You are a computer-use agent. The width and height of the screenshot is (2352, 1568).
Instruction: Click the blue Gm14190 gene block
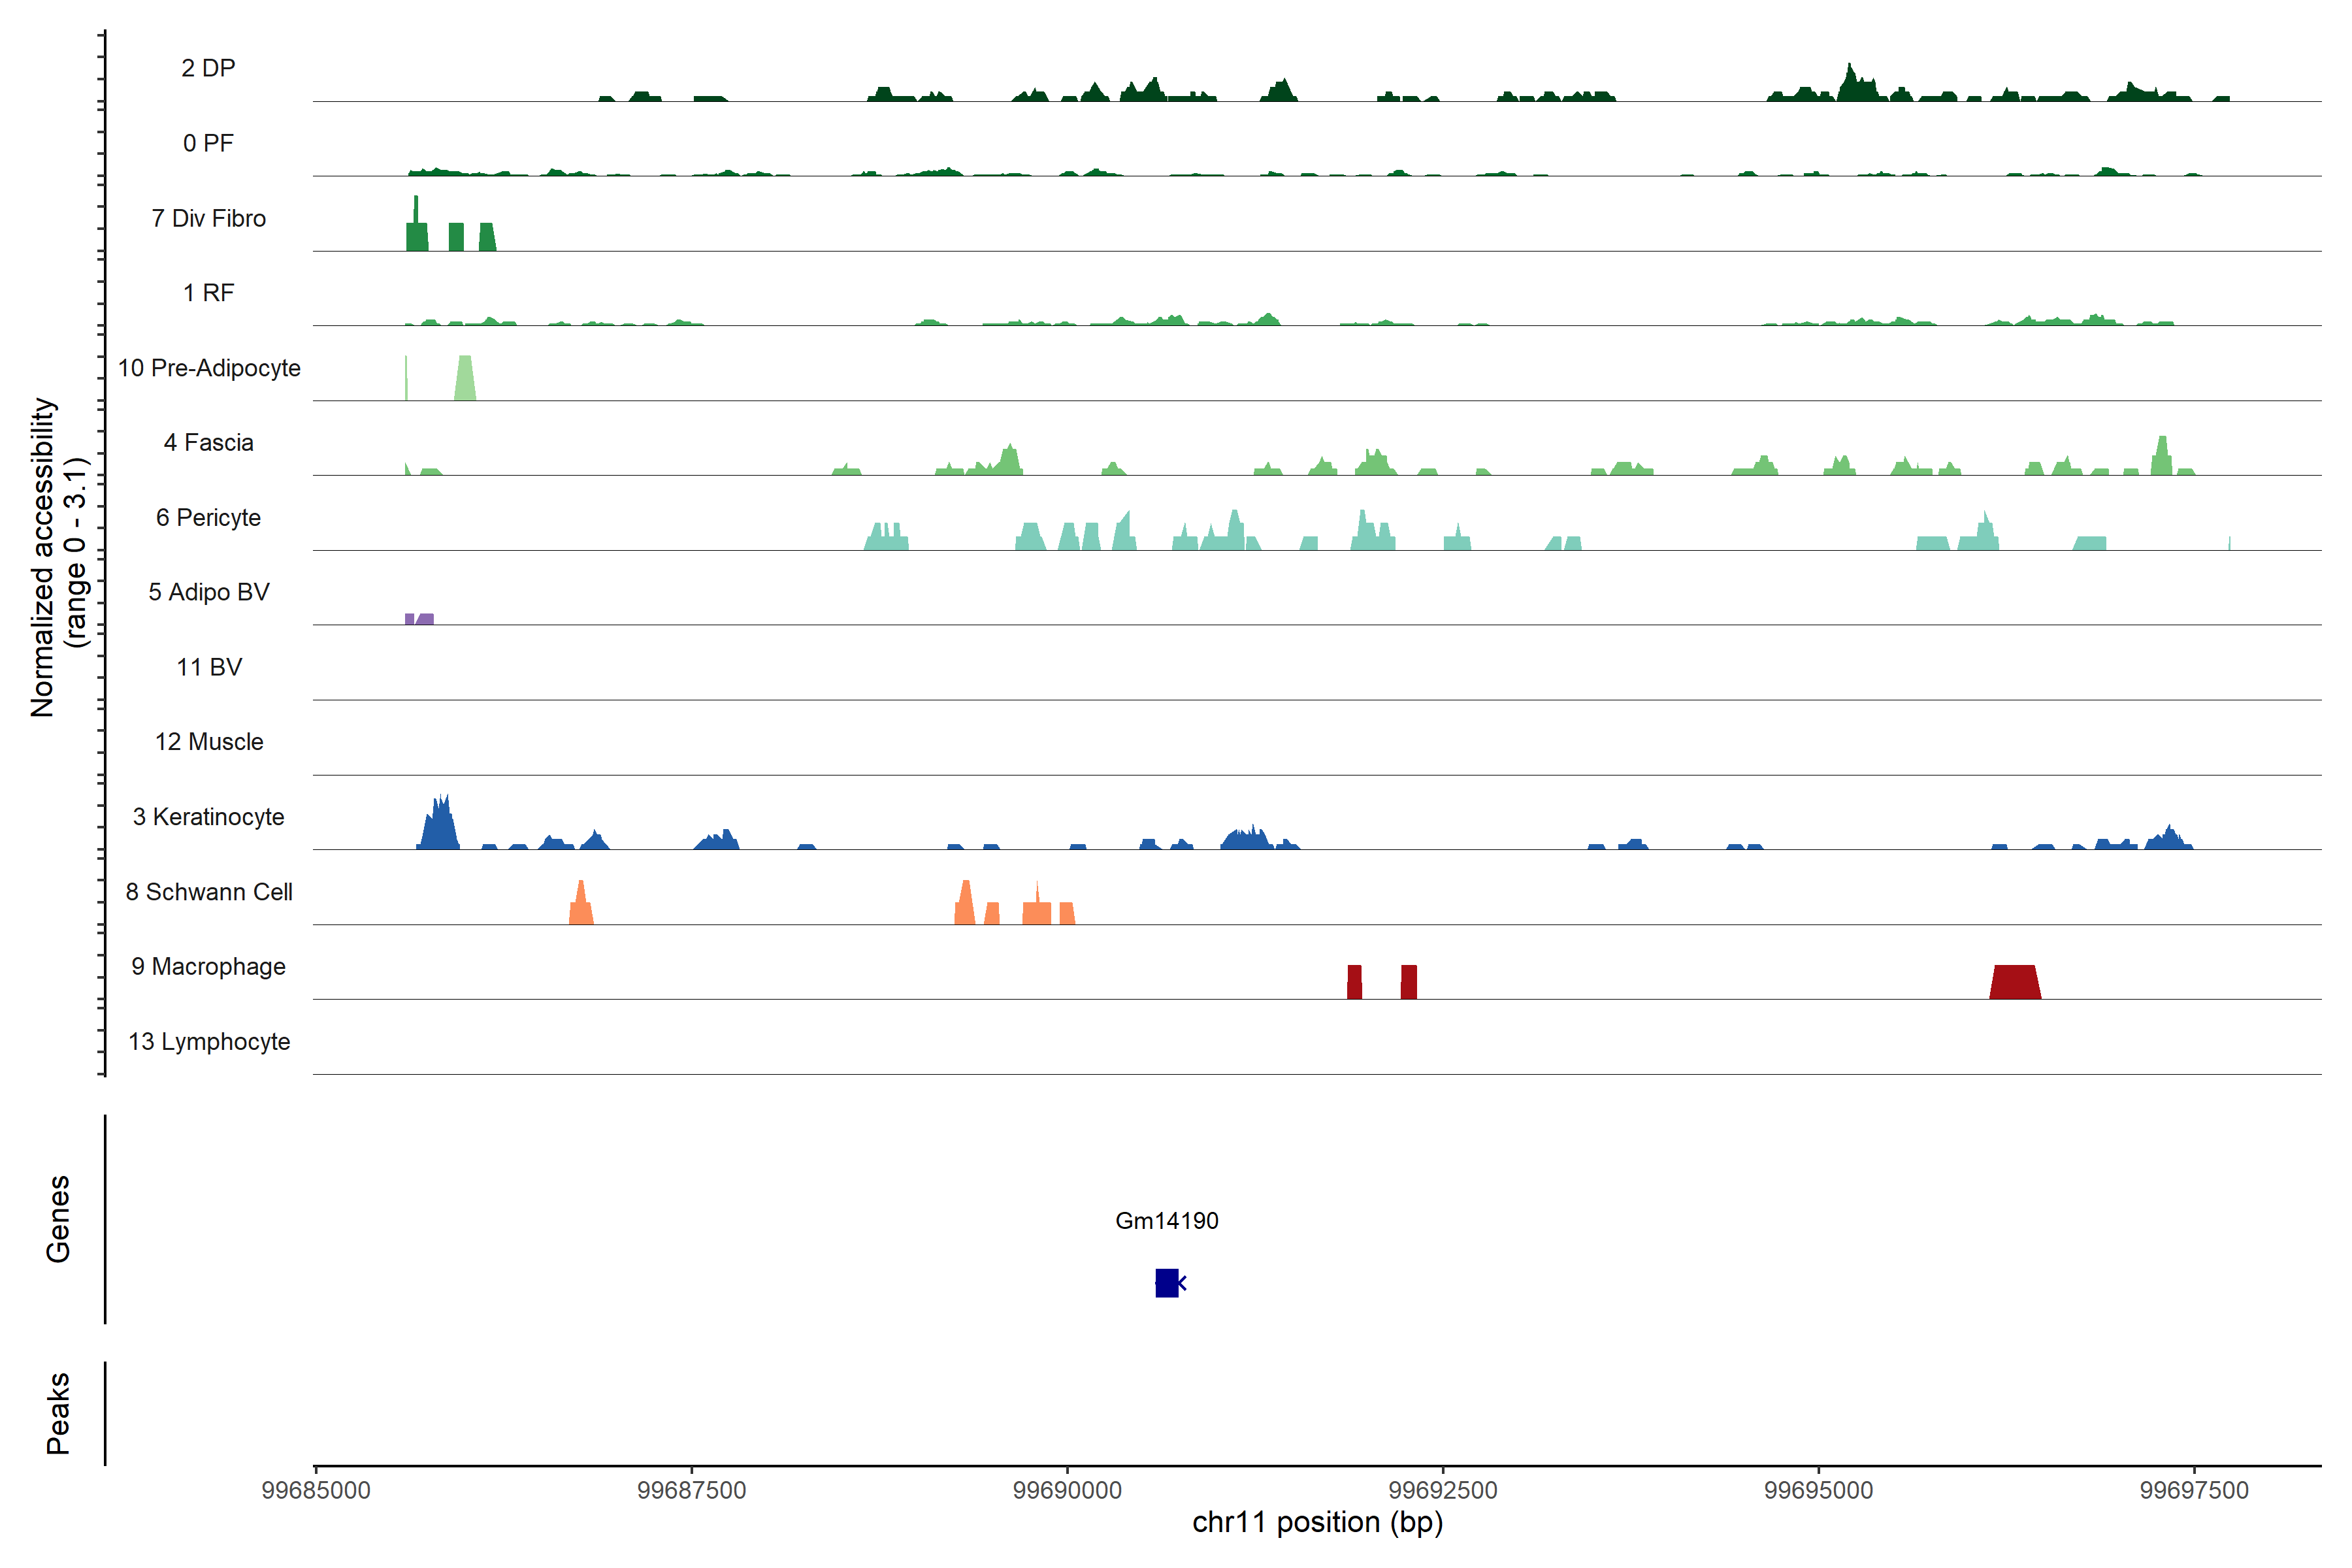tap(1166, 1282)
